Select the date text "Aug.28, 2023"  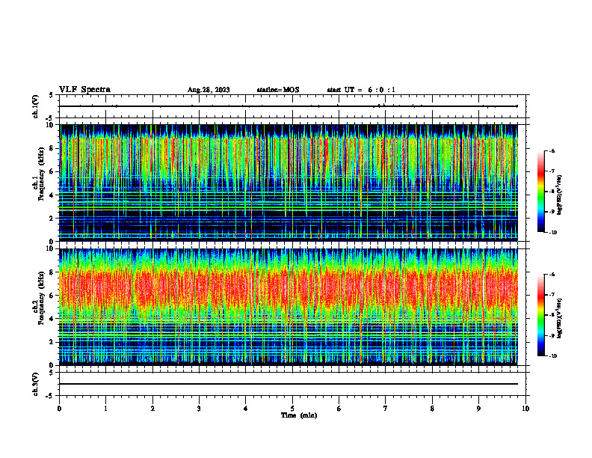tap(209, 90)
